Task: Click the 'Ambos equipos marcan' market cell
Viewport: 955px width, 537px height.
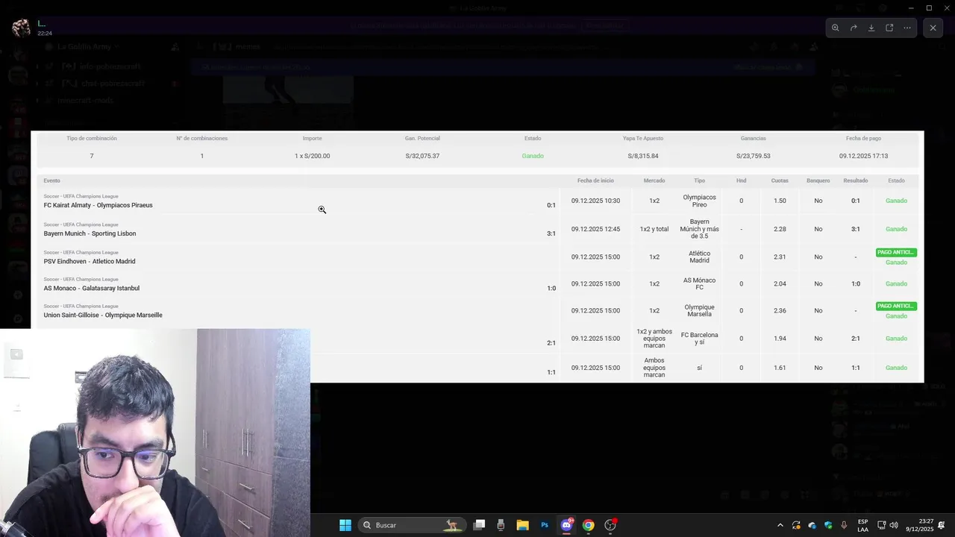Action: [x=654, y=368]
